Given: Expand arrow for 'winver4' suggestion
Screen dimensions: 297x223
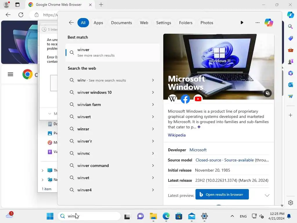Looking at the screenshot, I should point(153,190).
